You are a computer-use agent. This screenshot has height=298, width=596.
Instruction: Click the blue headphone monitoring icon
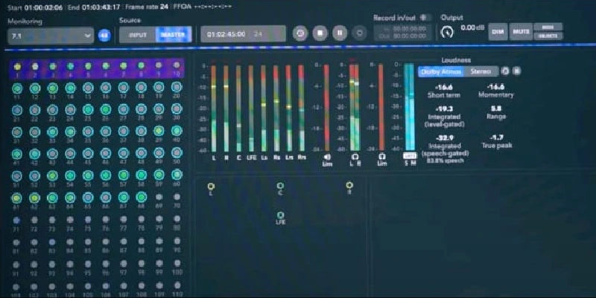point(104,34)
